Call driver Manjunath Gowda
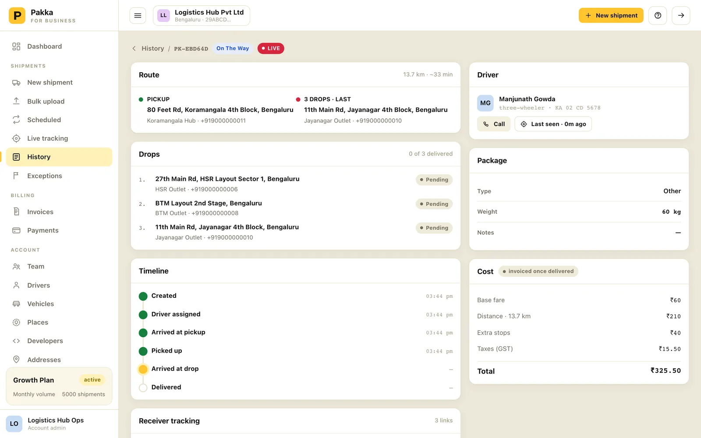701x438 pixels. point(494,124)
